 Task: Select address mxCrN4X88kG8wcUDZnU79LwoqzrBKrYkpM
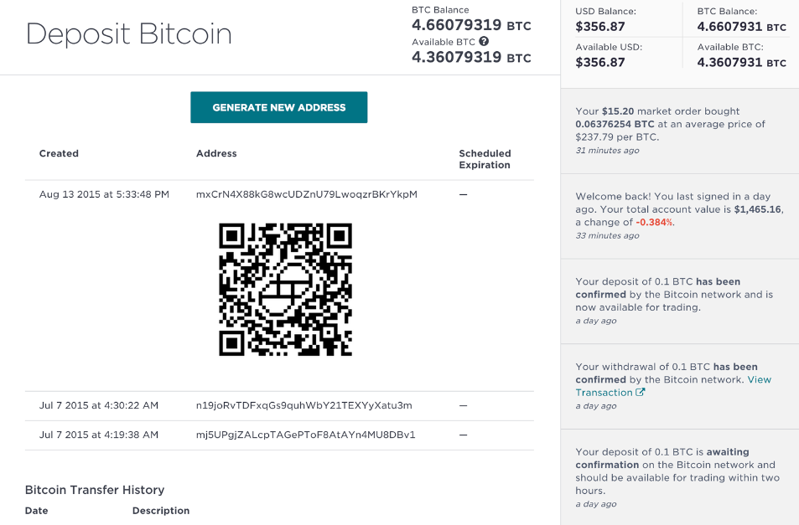point(307,194)
